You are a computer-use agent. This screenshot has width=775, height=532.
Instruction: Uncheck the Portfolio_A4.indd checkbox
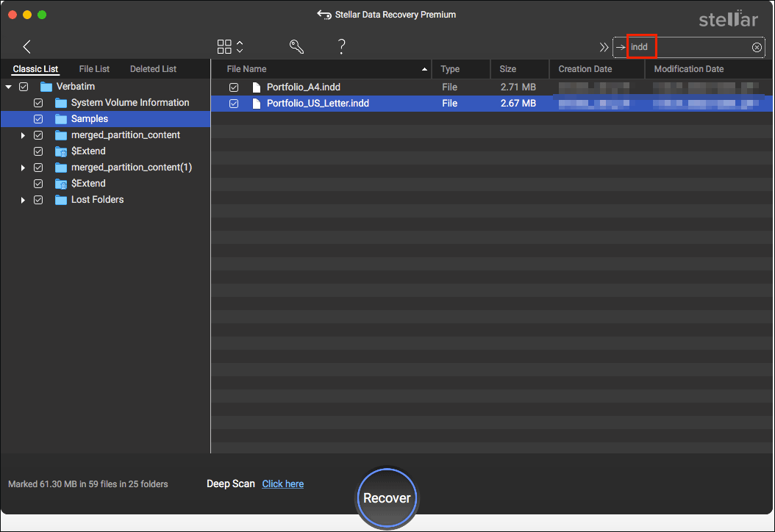(x=234, y=87)
